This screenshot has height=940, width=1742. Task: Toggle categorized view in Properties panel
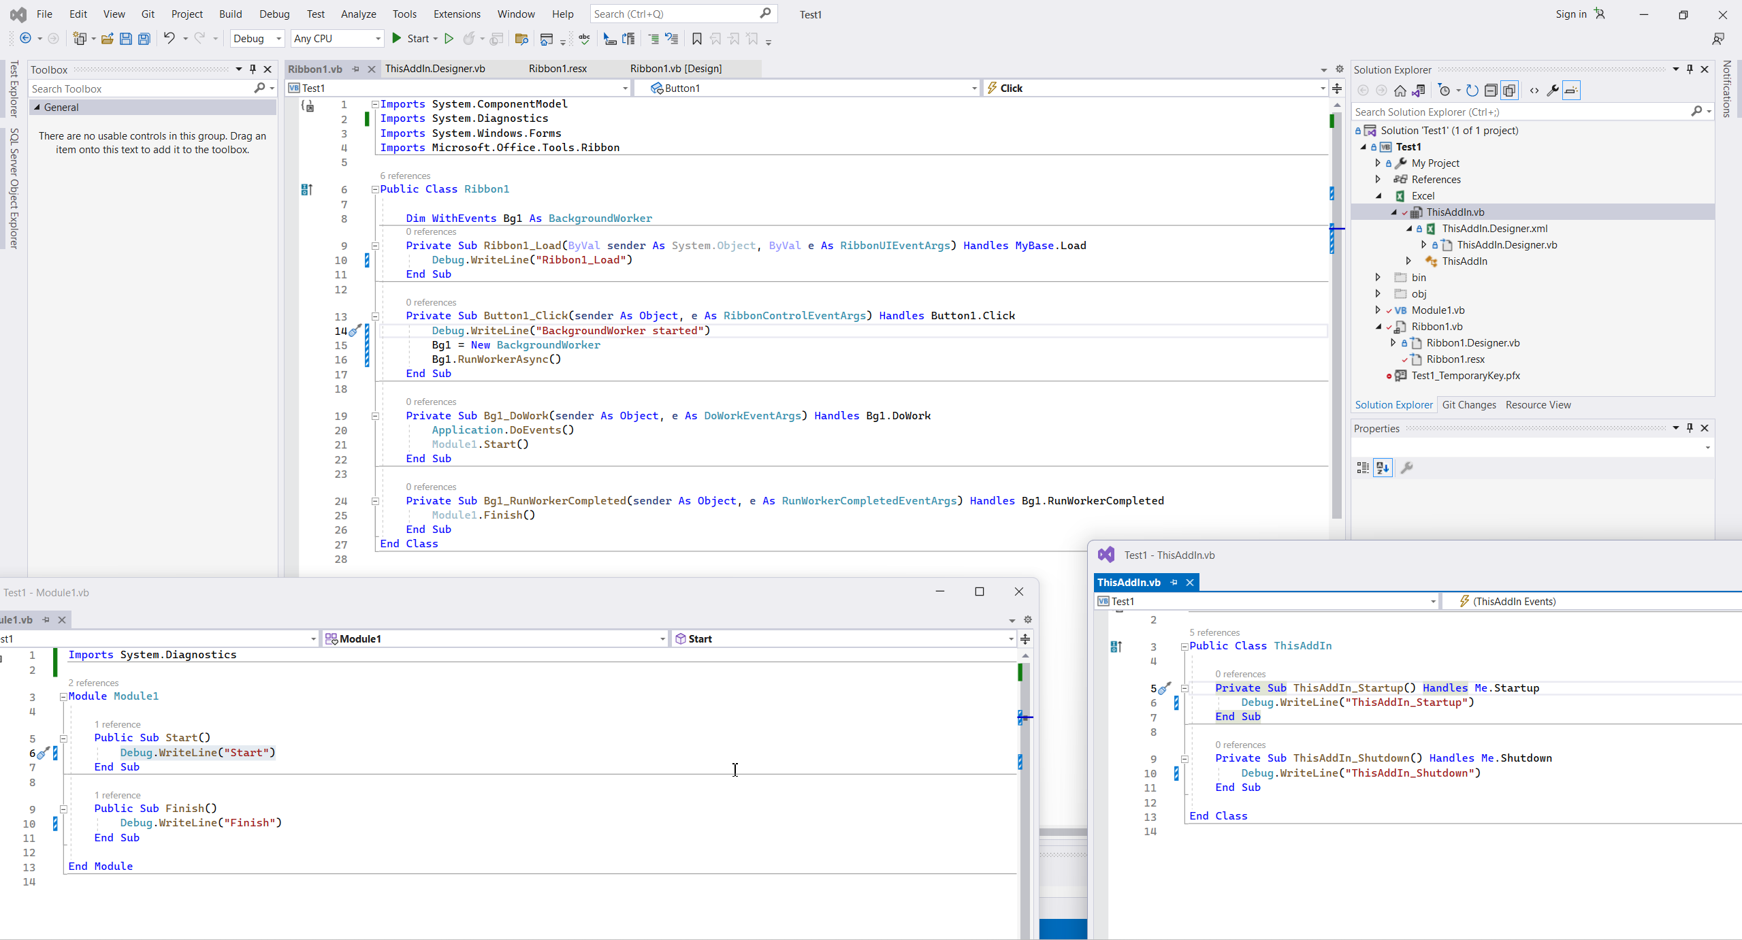(x=1362, y=468)
